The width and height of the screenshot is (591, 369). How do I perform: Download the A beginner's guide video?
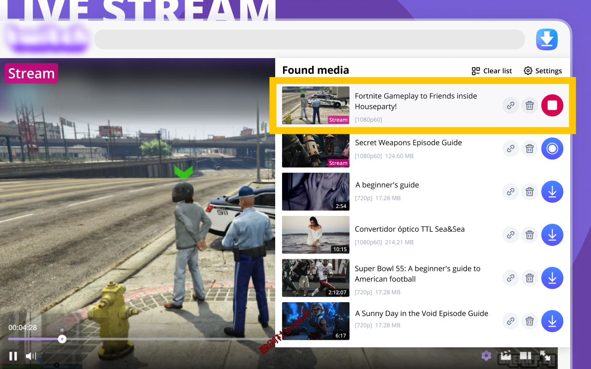(552, 191)
